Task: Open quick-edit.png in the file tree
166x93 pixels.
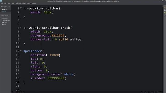Action: [6, 20]
